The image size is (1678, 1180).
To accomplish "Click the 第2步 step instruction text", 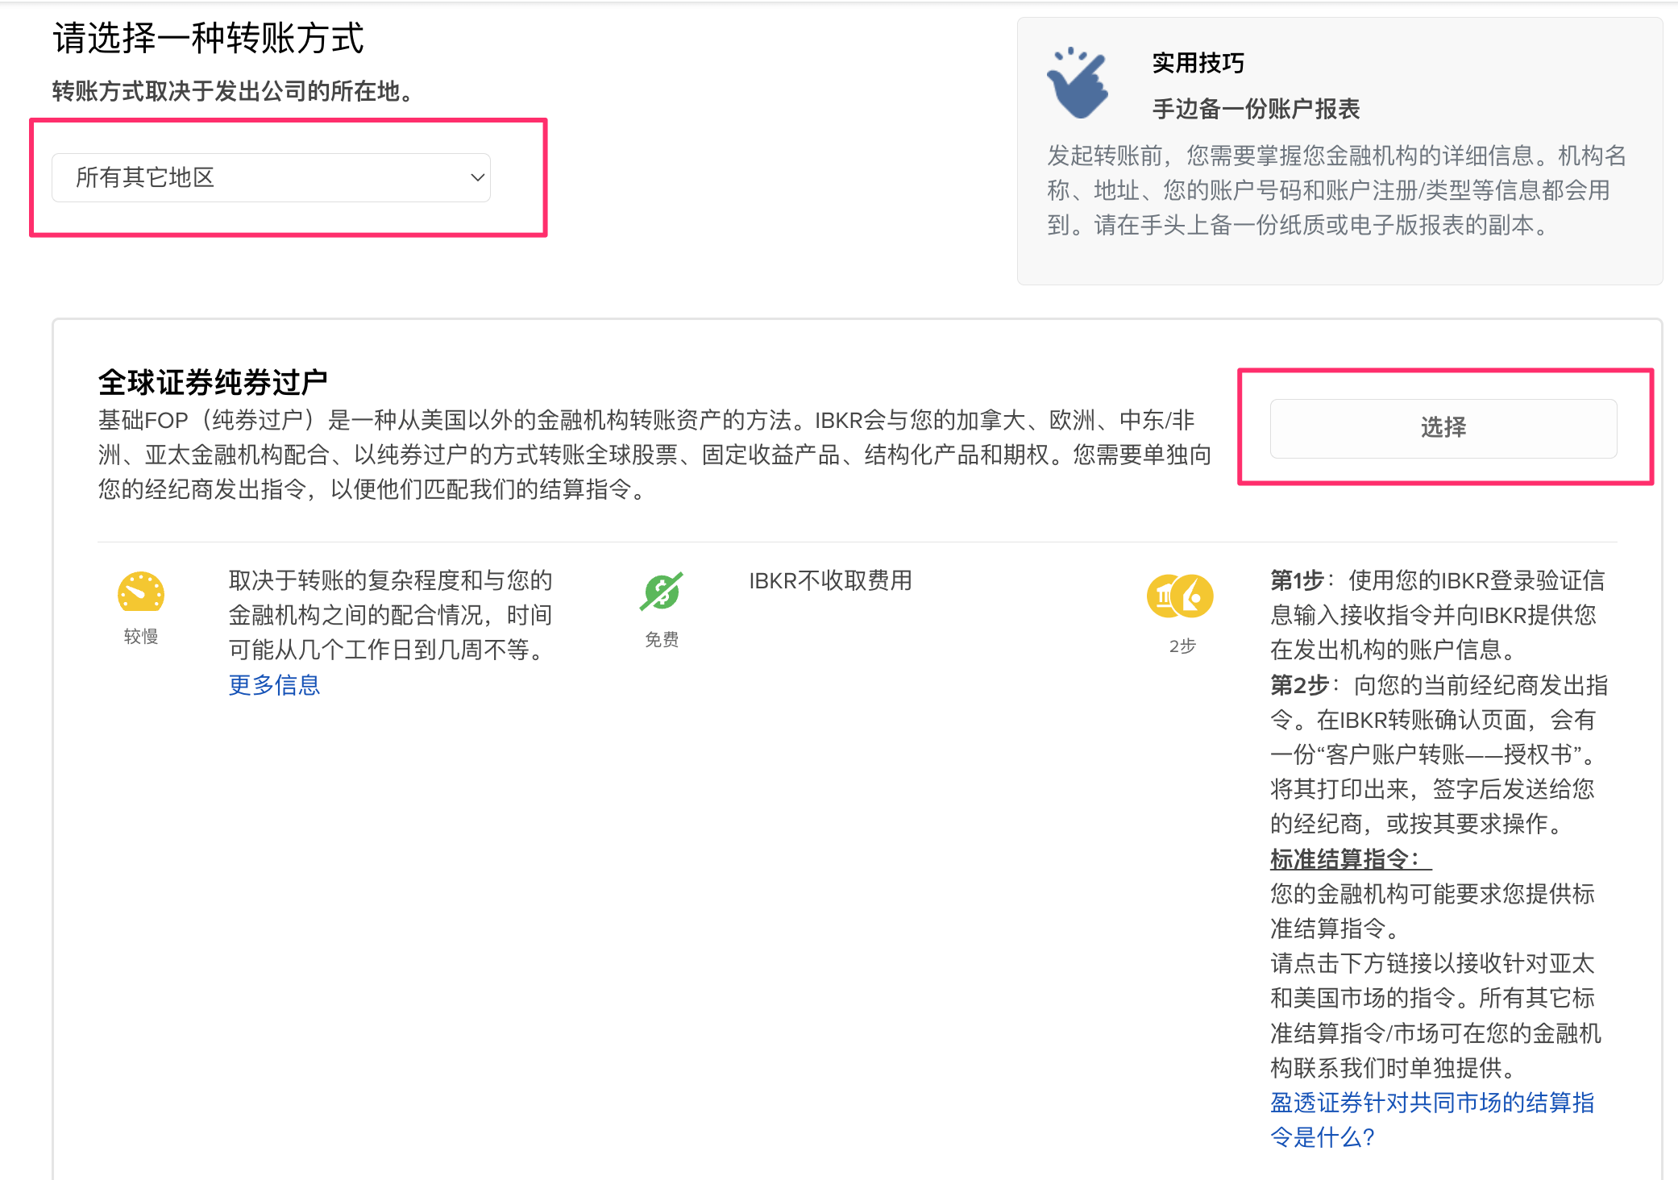I will (x=1438, y=754).
